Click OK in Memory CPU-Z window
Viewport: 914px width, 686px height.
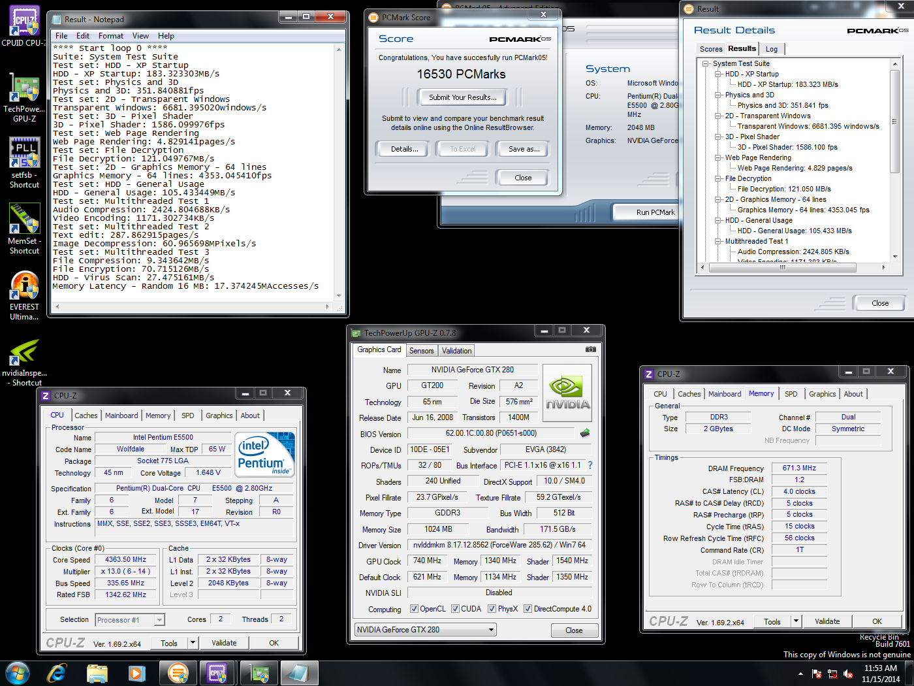pyautogui.click(x=877, y=621)
